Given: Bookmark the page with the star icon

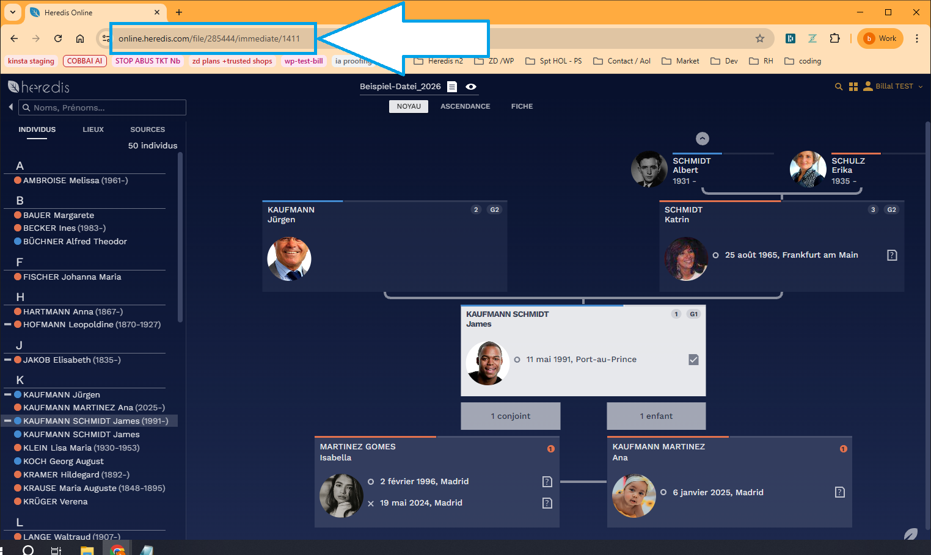Looking at the screenshot, I should point(760,38).
